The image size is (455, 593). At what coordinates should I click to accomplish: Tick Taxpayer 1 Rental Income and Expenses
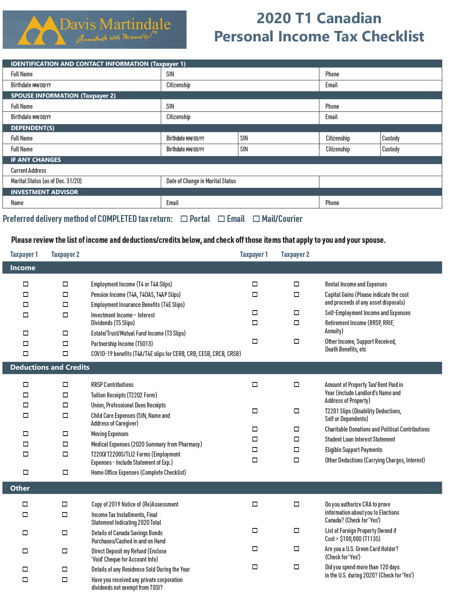(255, 284)
